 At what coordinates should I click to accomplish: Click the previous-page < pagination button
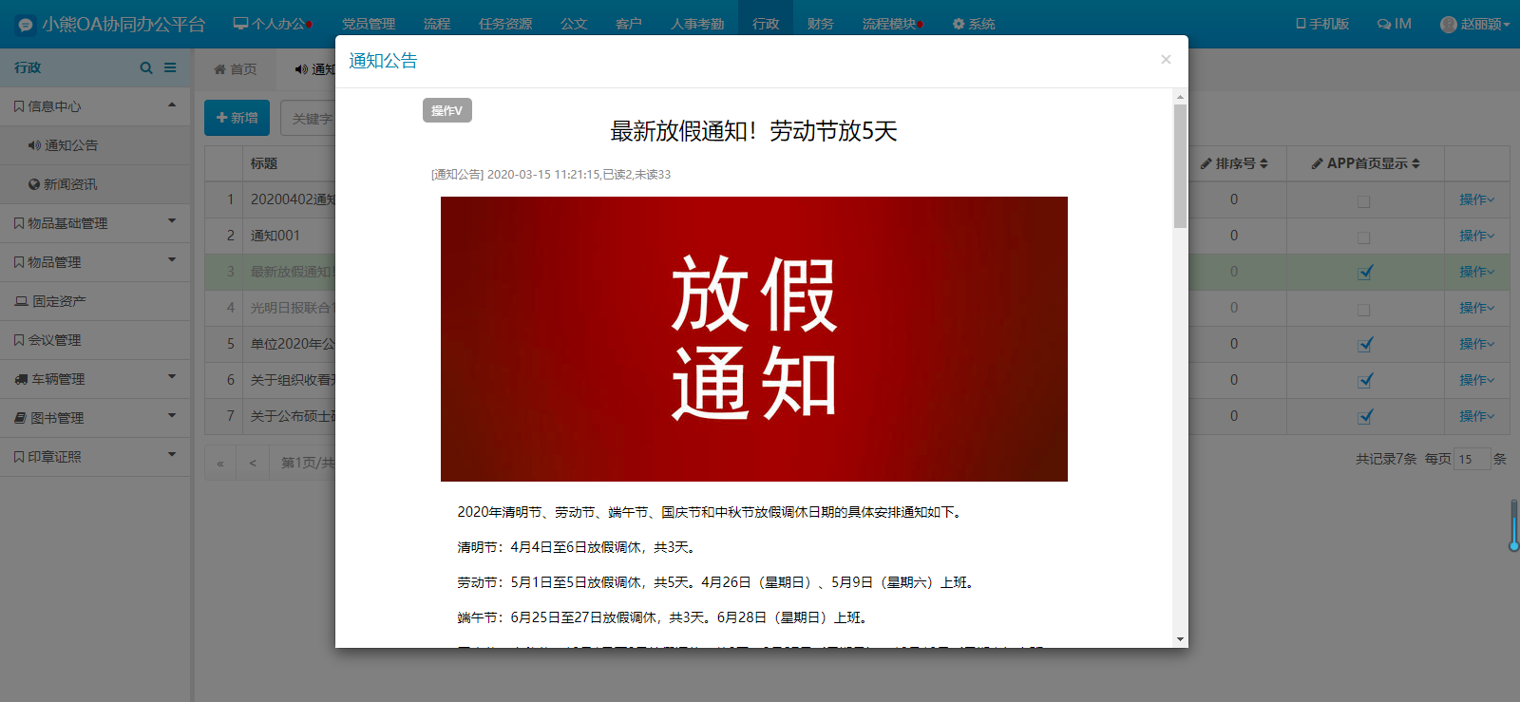(253, 463)
